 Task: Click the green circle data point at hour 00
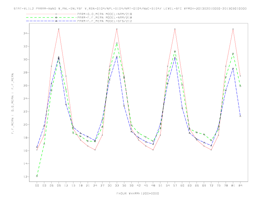tap(37, 176)
